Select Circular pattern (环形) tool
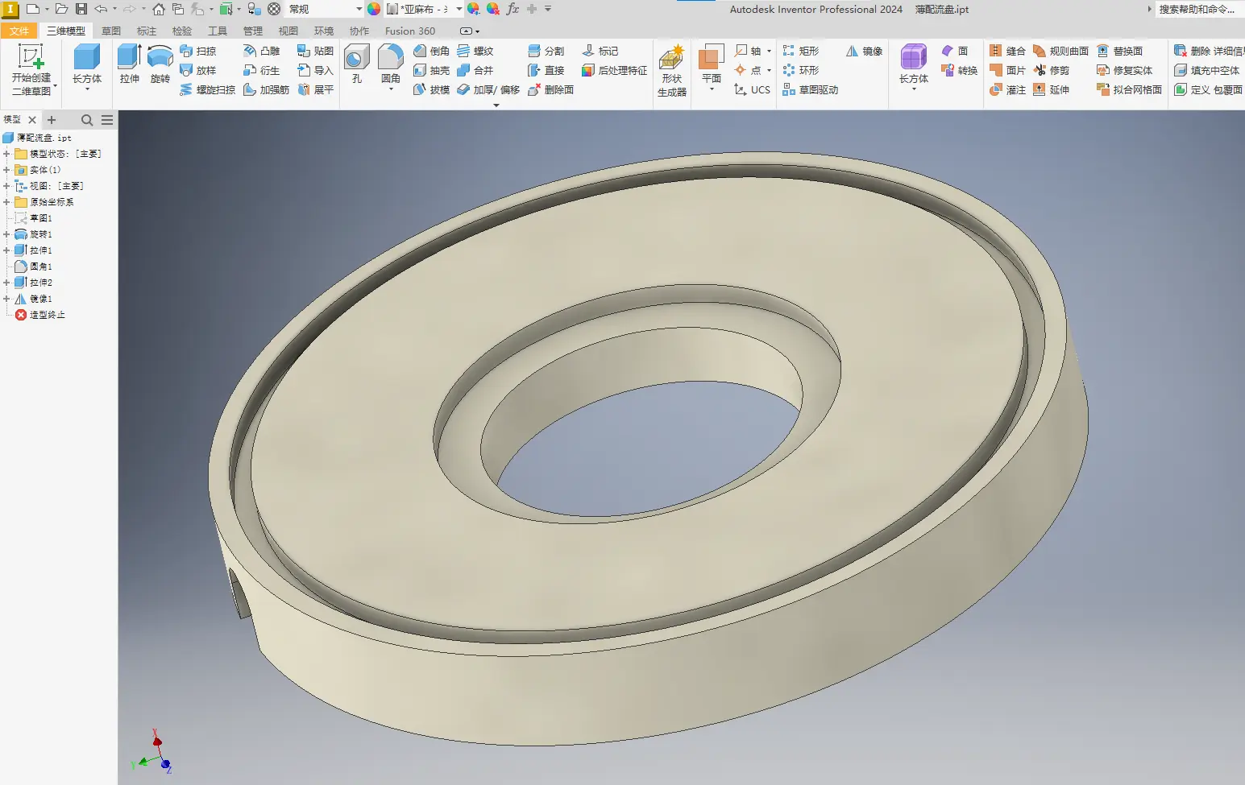 click(800, 70)
